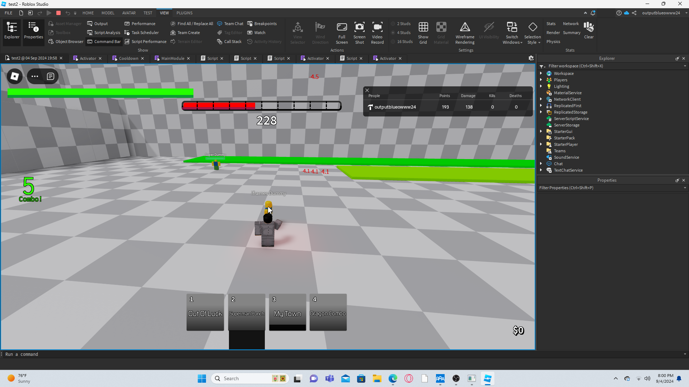The width and height of the screenshot is (689, 387).
Task: Open the in-game chat icon
Action: click(51, 76)
